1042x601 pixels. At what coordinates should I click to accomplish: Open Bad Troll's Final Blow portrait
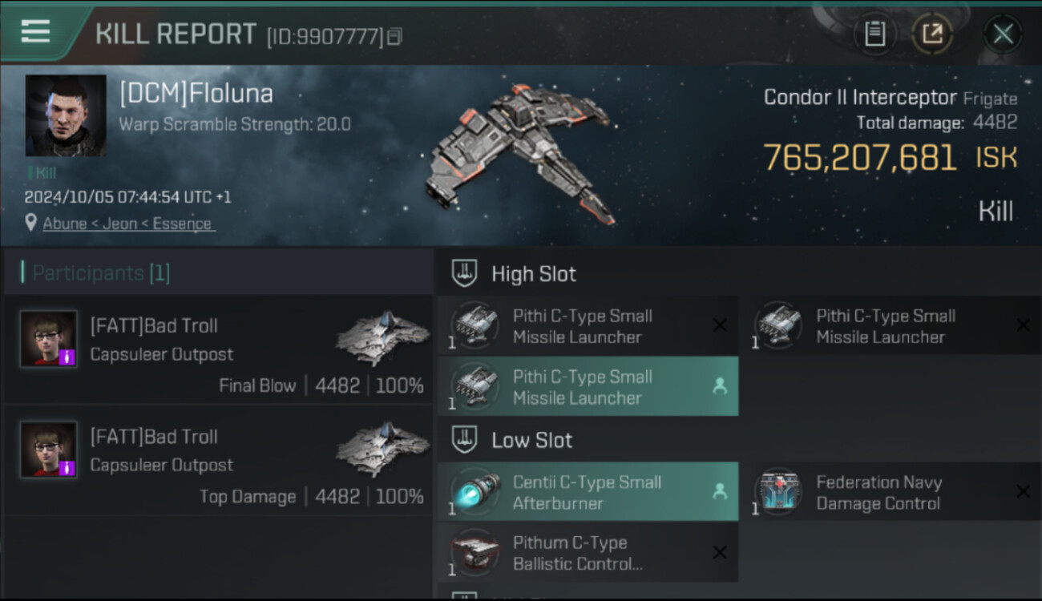pos(49,339)
